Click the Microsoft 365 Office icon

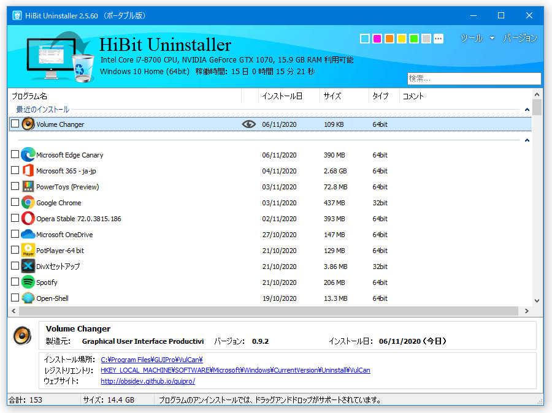tap(28, 170)
